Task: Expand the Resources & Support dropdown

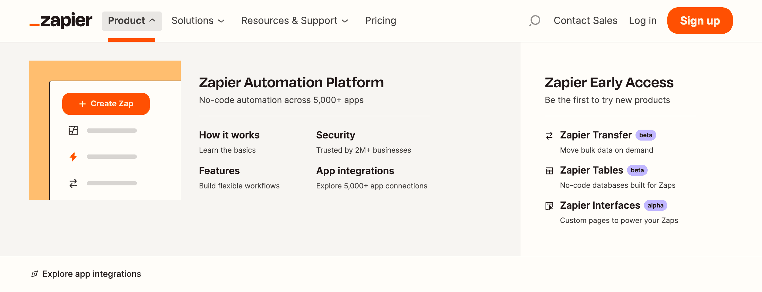Action: pos(294,21)
